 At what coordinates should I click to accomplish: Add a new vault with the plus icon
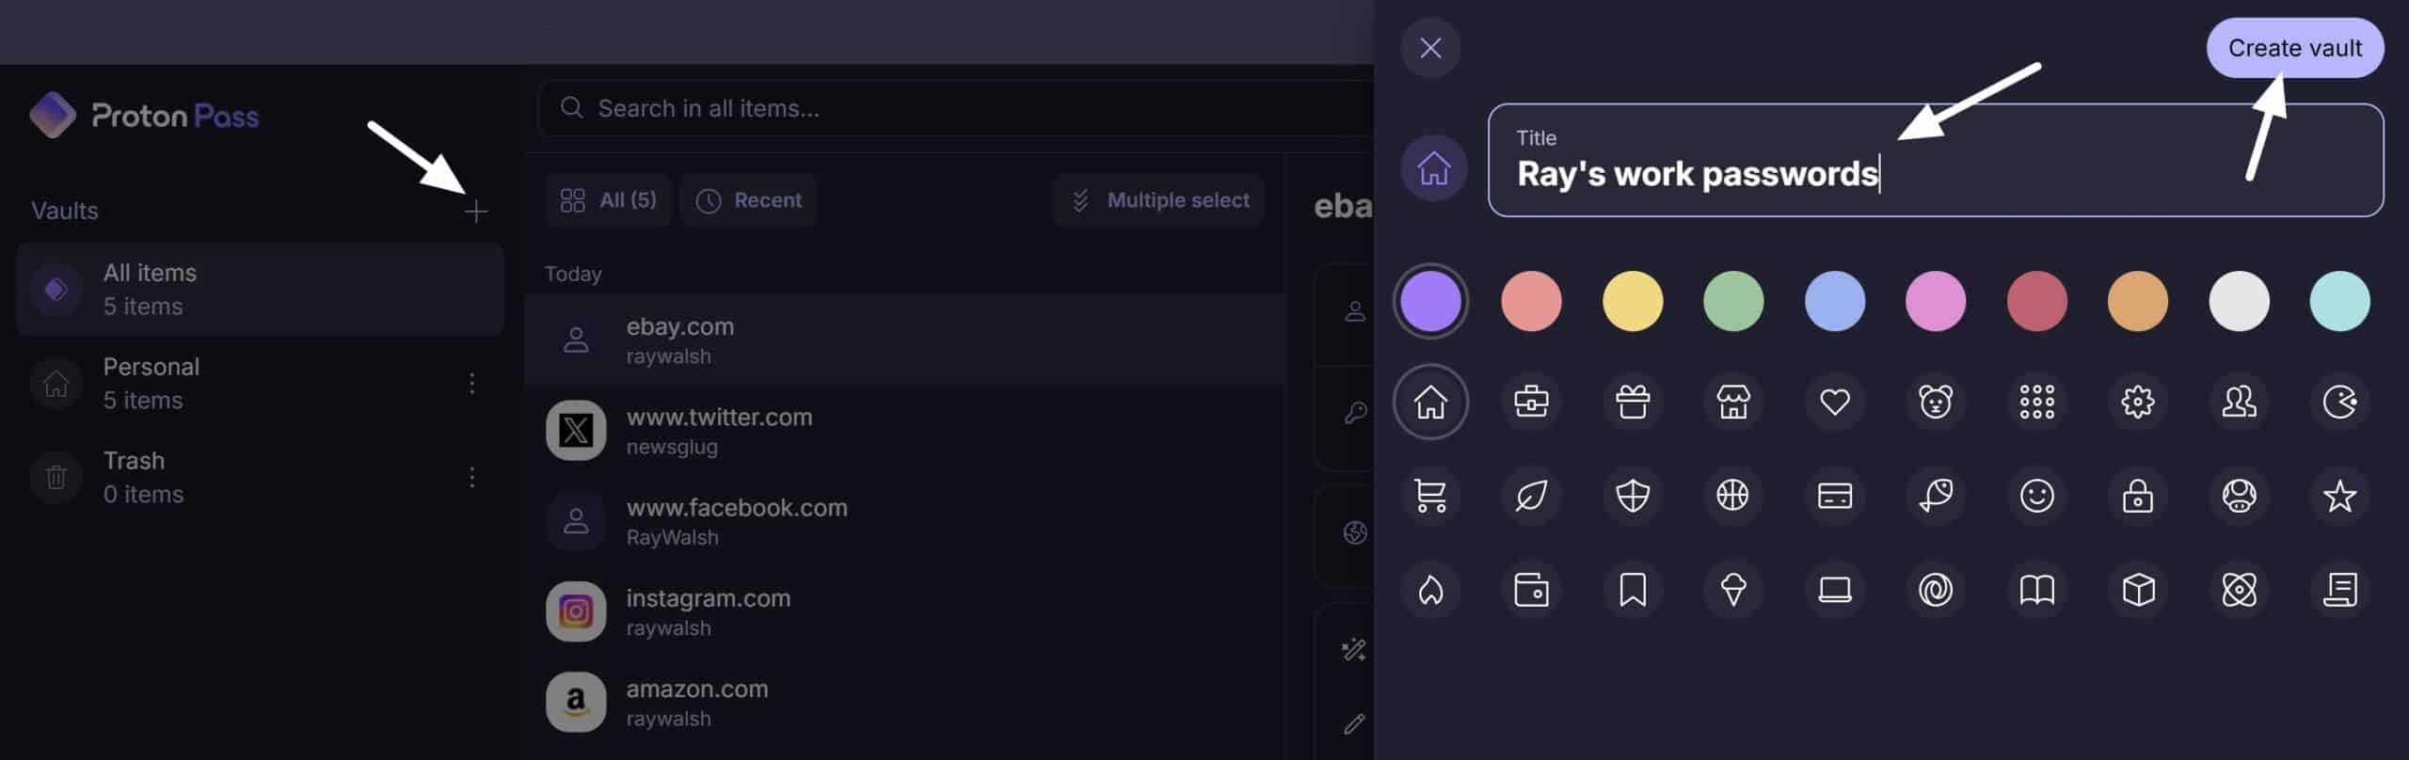476,212
